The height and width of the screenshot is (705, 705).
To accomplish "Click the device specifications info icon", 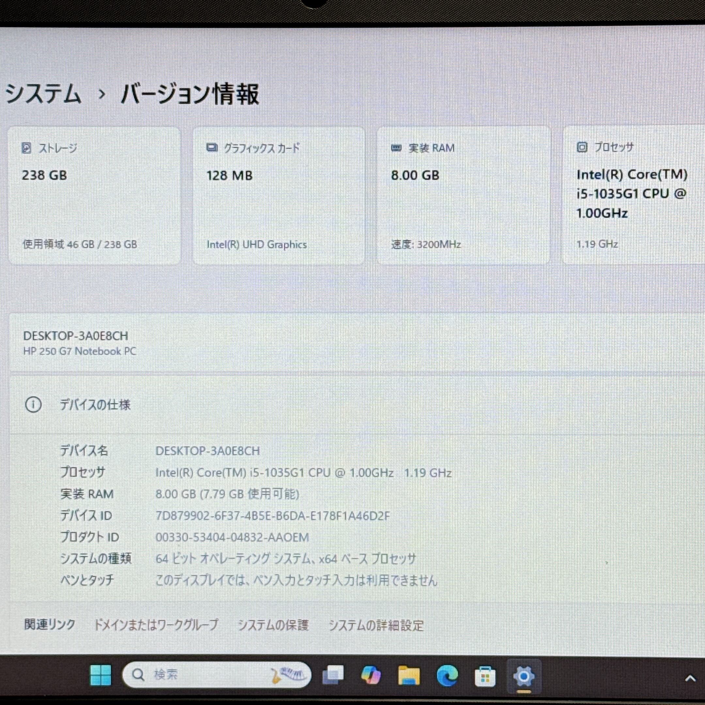I will pos(33,404).
